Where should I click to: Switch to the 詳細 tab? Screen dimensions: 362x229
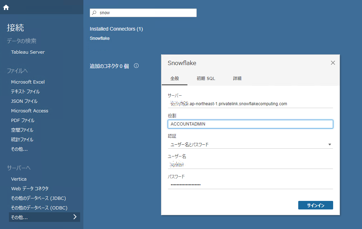237,78
